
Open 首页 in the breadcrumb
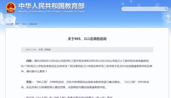coord(17,24)
